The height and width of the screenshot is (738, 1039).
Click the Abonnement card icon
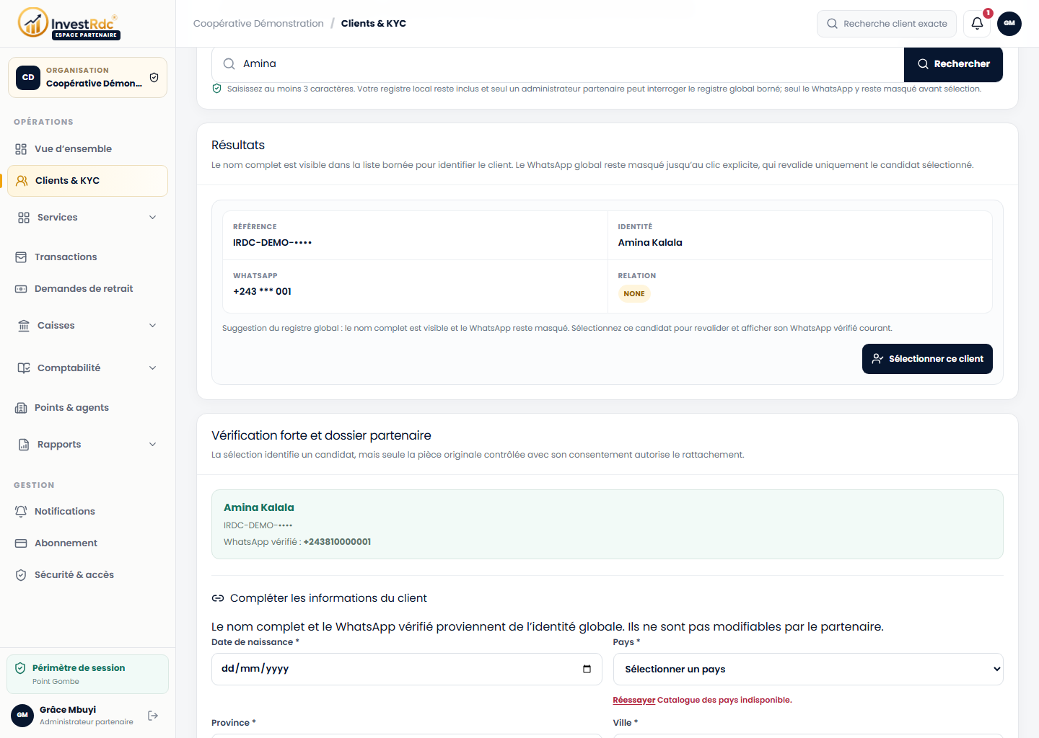pyautogui.click(x=21, y=543)
